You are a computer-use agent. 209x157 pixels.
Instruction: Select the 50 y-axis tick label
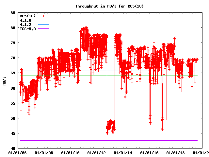click(x=12, y=118)
